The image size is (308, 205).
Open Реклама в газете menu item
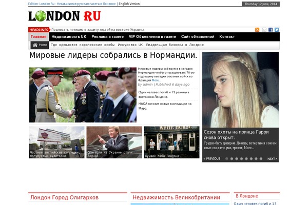[107, 37]
